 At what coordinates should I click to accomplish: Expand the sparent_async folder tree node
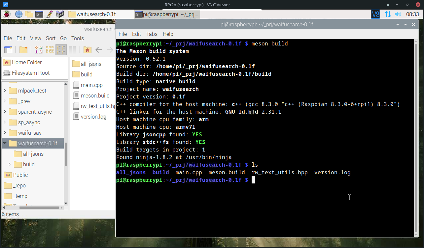[5, 112]
